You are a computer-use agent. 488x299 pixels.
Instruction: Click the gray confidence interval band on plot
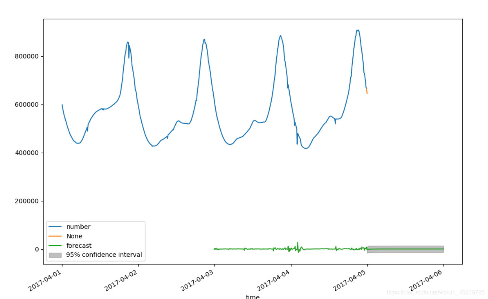coord(405,249)
